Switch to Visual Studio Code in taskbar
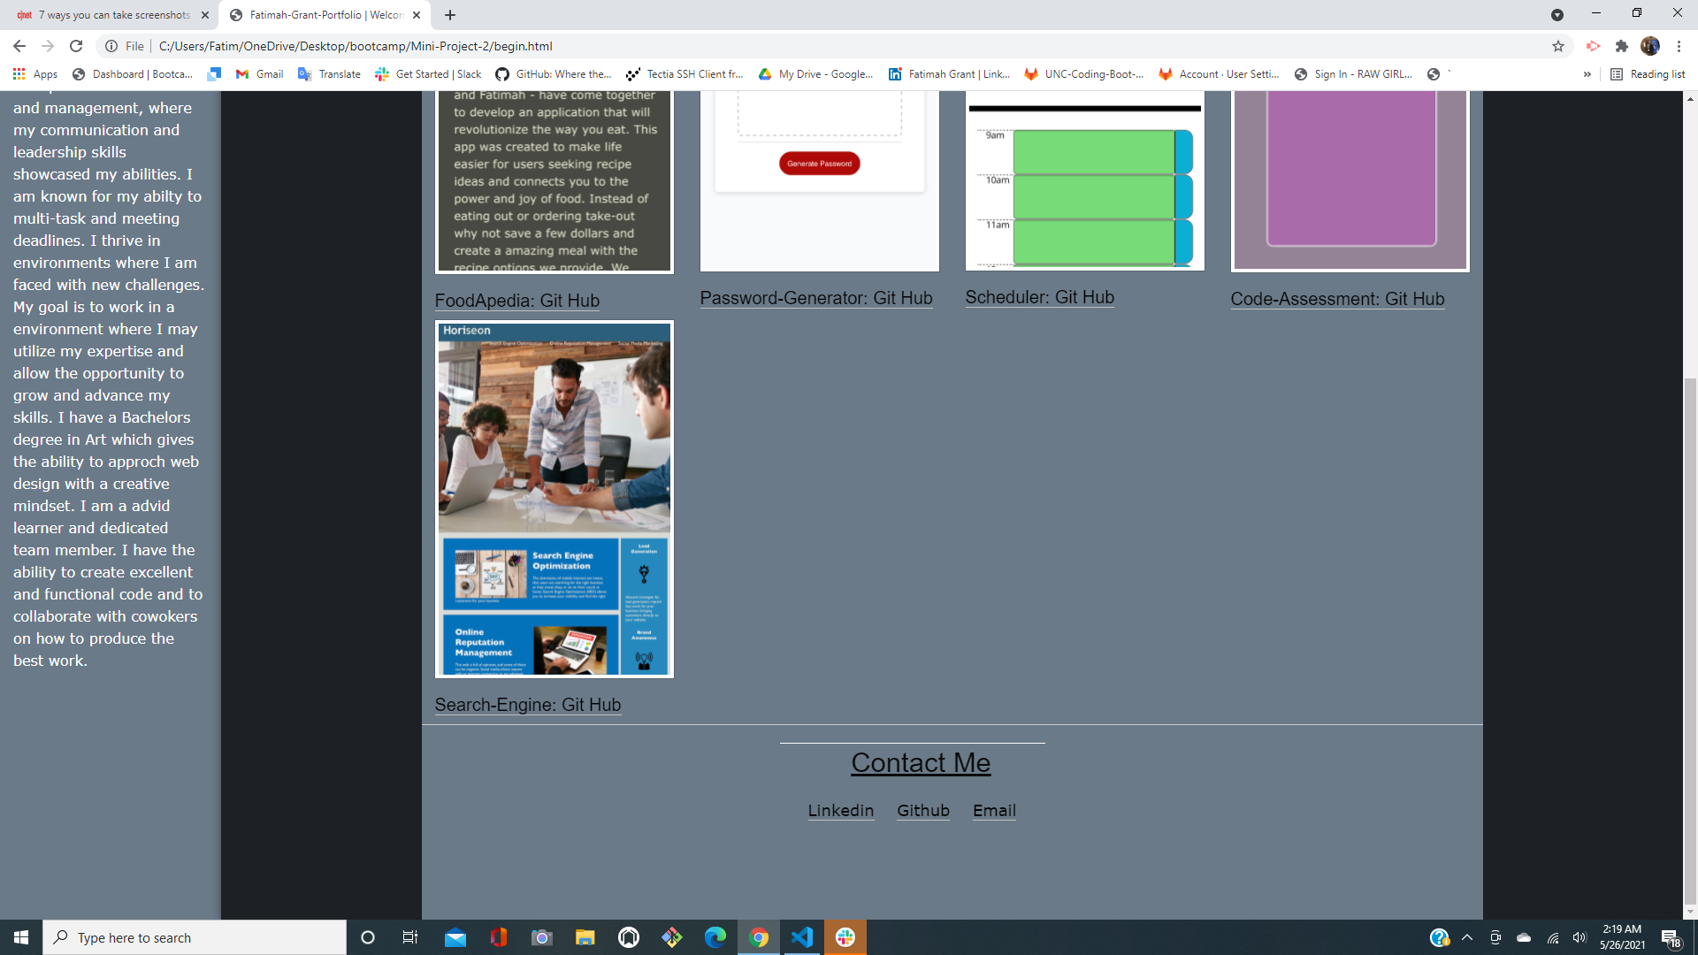1698x955 pixels. pos(802,937)
